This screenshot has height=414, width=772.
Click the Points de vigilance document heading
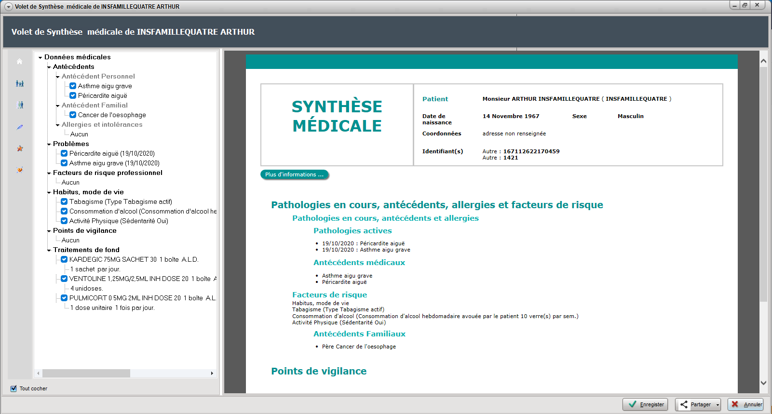click(x=319, y=371)
